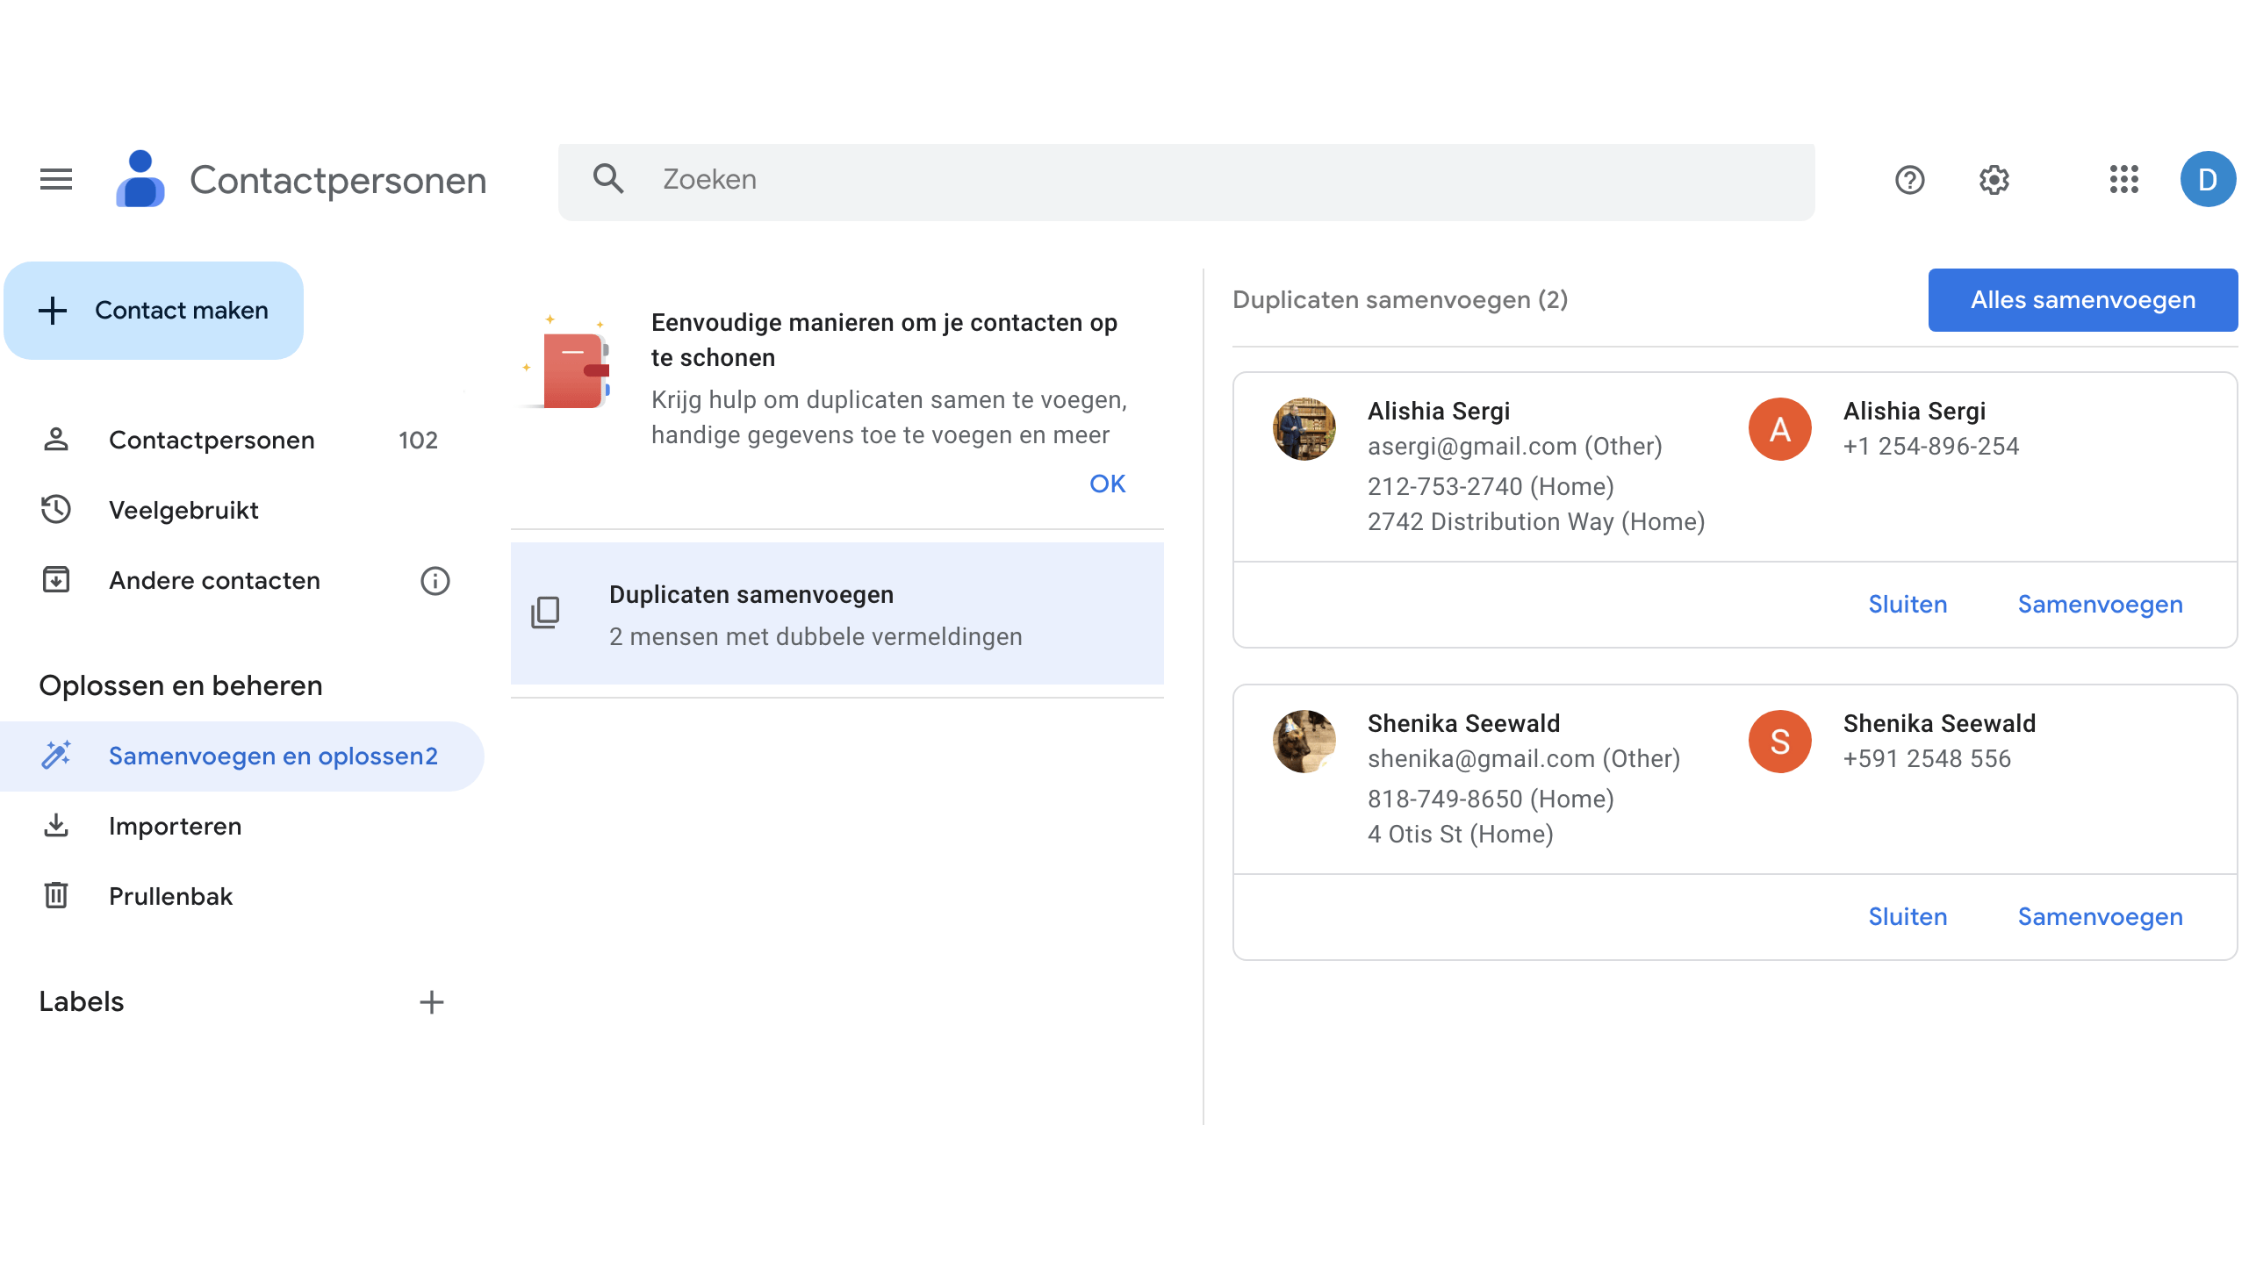
Task: Open the settings gear menu
Action: (1994, 180)
